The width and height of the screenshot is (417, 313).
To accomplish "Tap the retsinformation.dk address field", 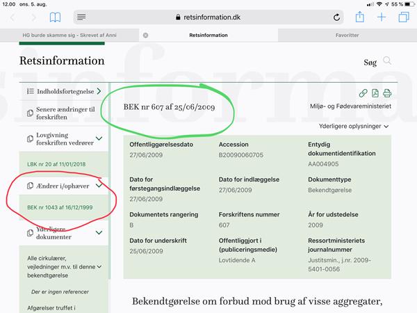I will pos(208,17).
